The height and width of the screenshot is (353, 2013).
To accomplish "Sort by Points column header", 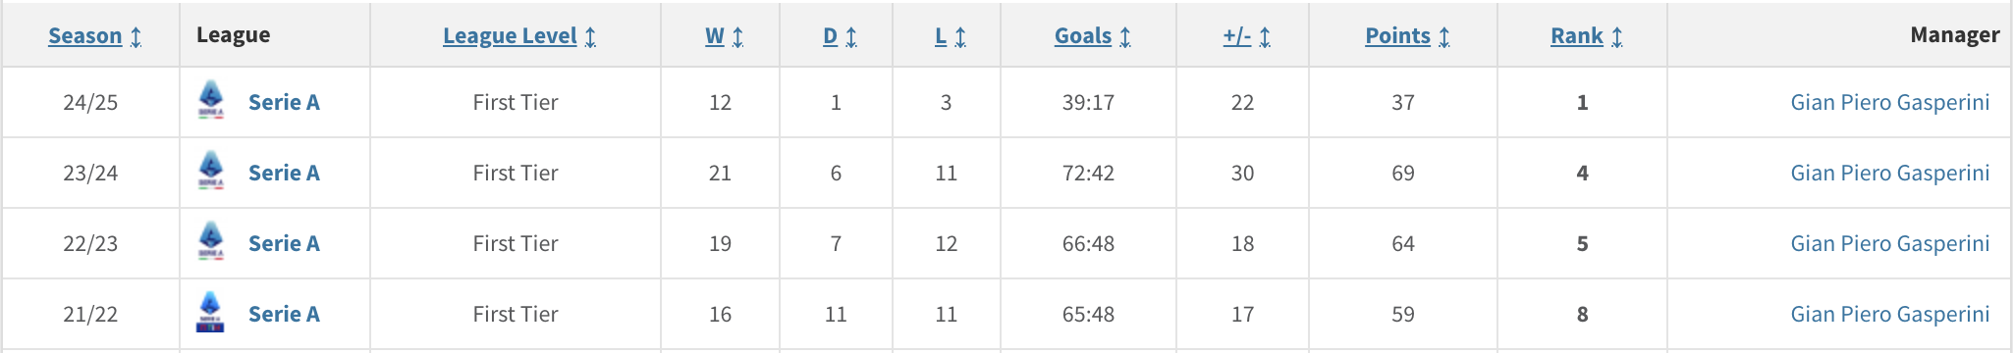I will pyautogui.click(x=1398, y=36).
